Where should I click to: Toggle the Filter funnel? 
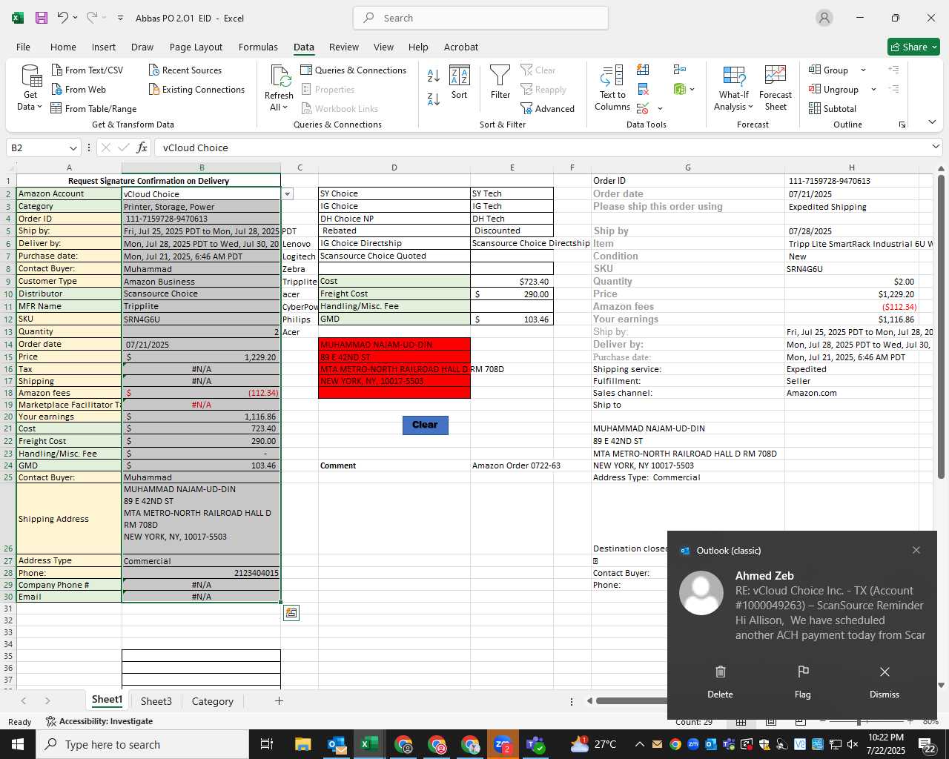tap(500, 82)
